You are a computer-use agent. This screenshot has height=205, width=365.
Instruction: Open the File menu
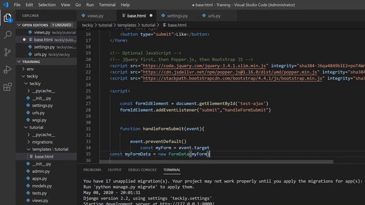pos(17,5)
